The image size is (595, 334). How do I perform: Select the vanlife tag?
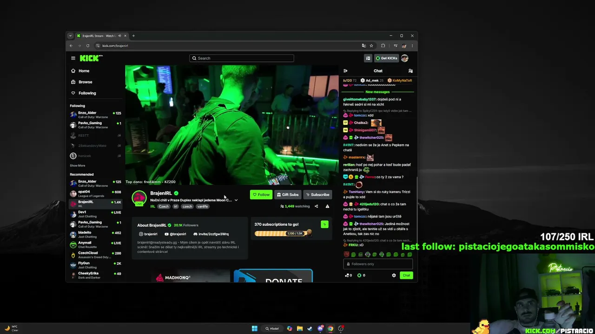point(203,206)
